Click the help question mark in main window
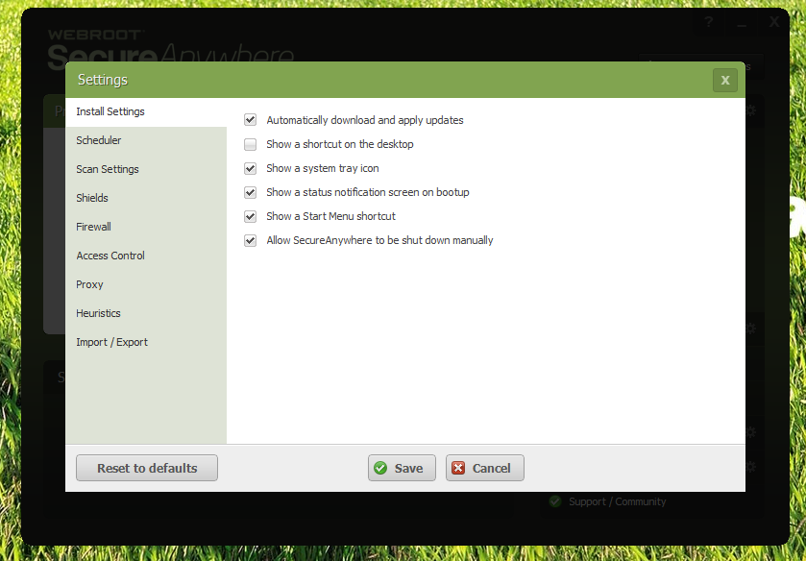Viewport: 806px width, 561px height. (x=709, y=22)
